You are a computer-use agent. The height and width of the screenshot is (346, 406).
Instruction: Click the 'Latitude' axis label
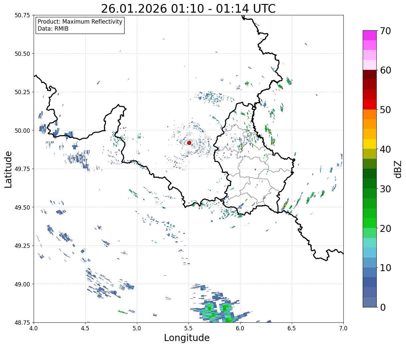pos(8,169)
